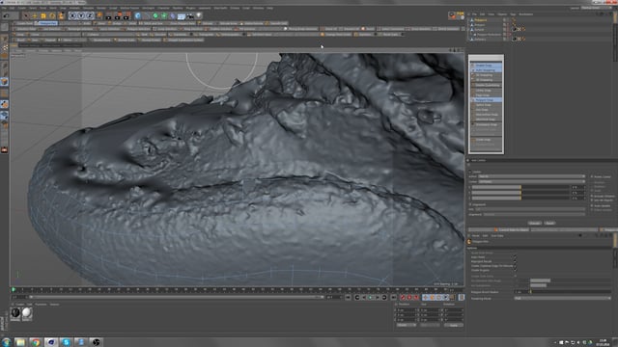The height and width of the screenshot is (347, 618).
Task: Select Loop Selection in the palette
Action: 166,29
